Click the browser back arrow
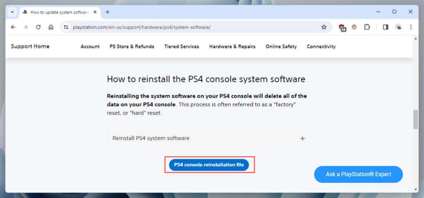This screenshot has height=198, width=424. click(x=13, y=27)
